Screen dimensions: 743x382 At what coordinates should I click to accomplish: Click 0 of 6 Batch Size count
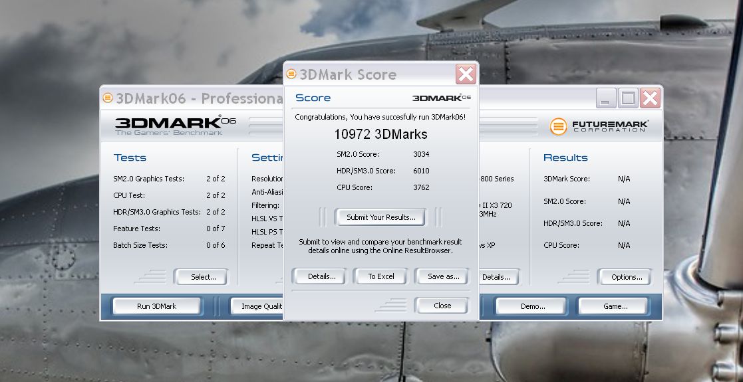tap(216, 245)
